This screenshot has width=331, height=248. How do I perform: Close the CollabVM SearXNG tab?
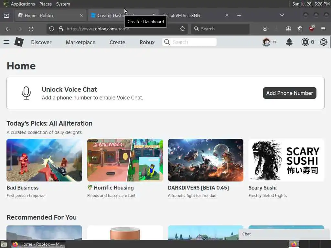click(x=227, y=15)
